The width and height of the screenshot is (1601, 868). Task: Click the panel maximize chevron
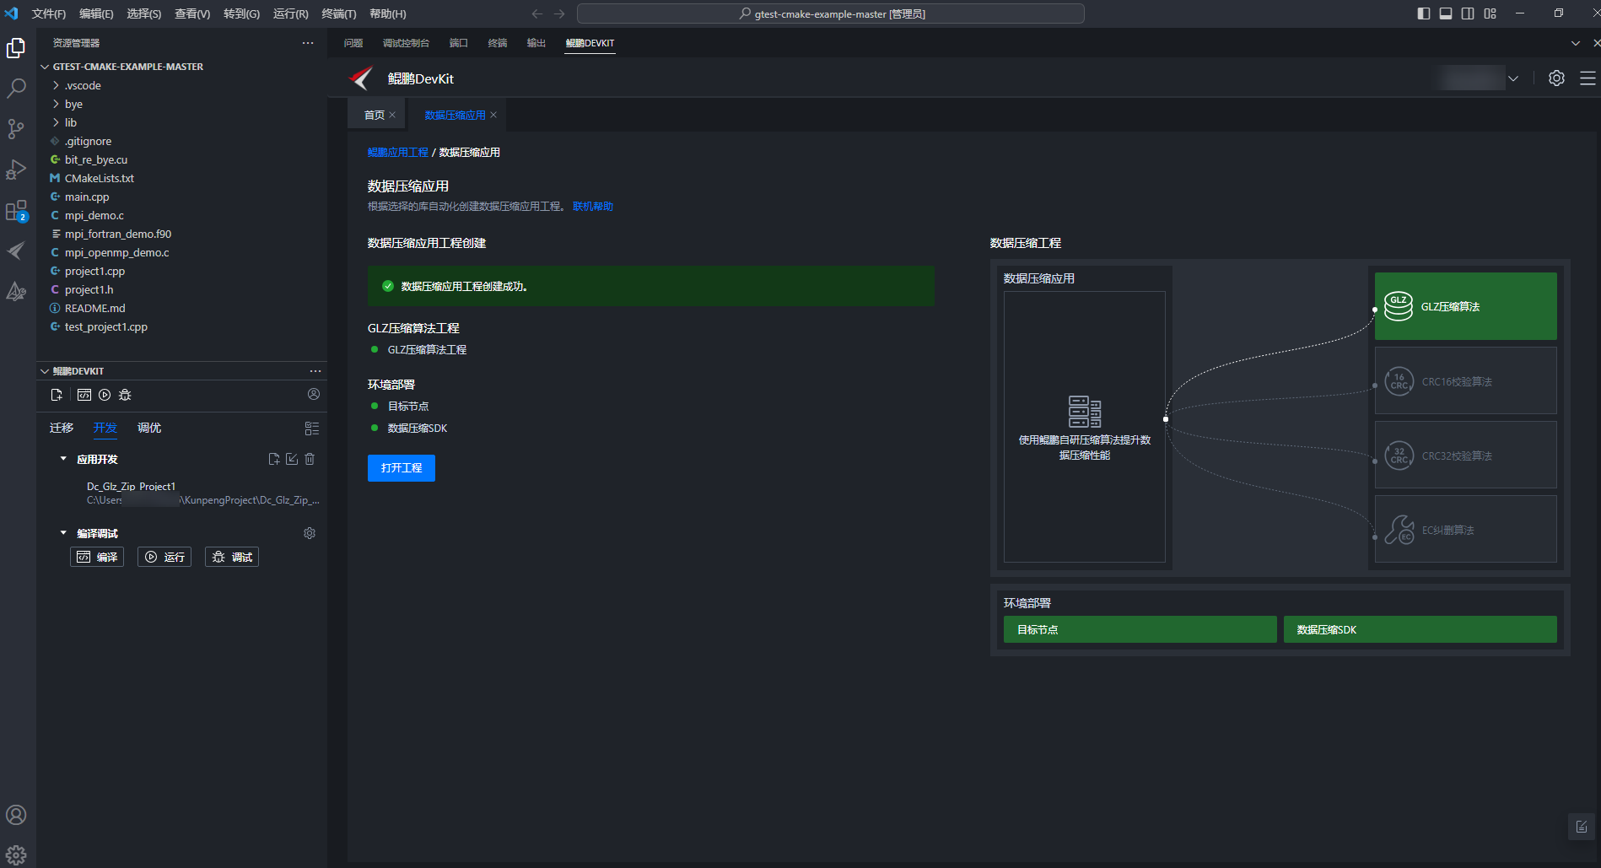[1576, 43]
